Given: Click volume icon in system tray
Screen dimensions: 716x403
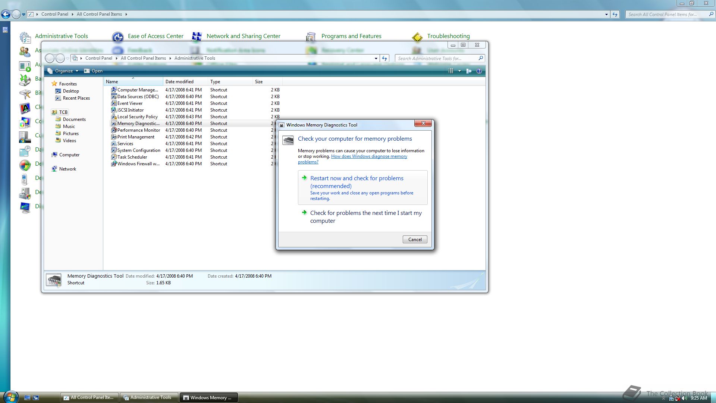Looking at the screenshot, I should (684, 398).
